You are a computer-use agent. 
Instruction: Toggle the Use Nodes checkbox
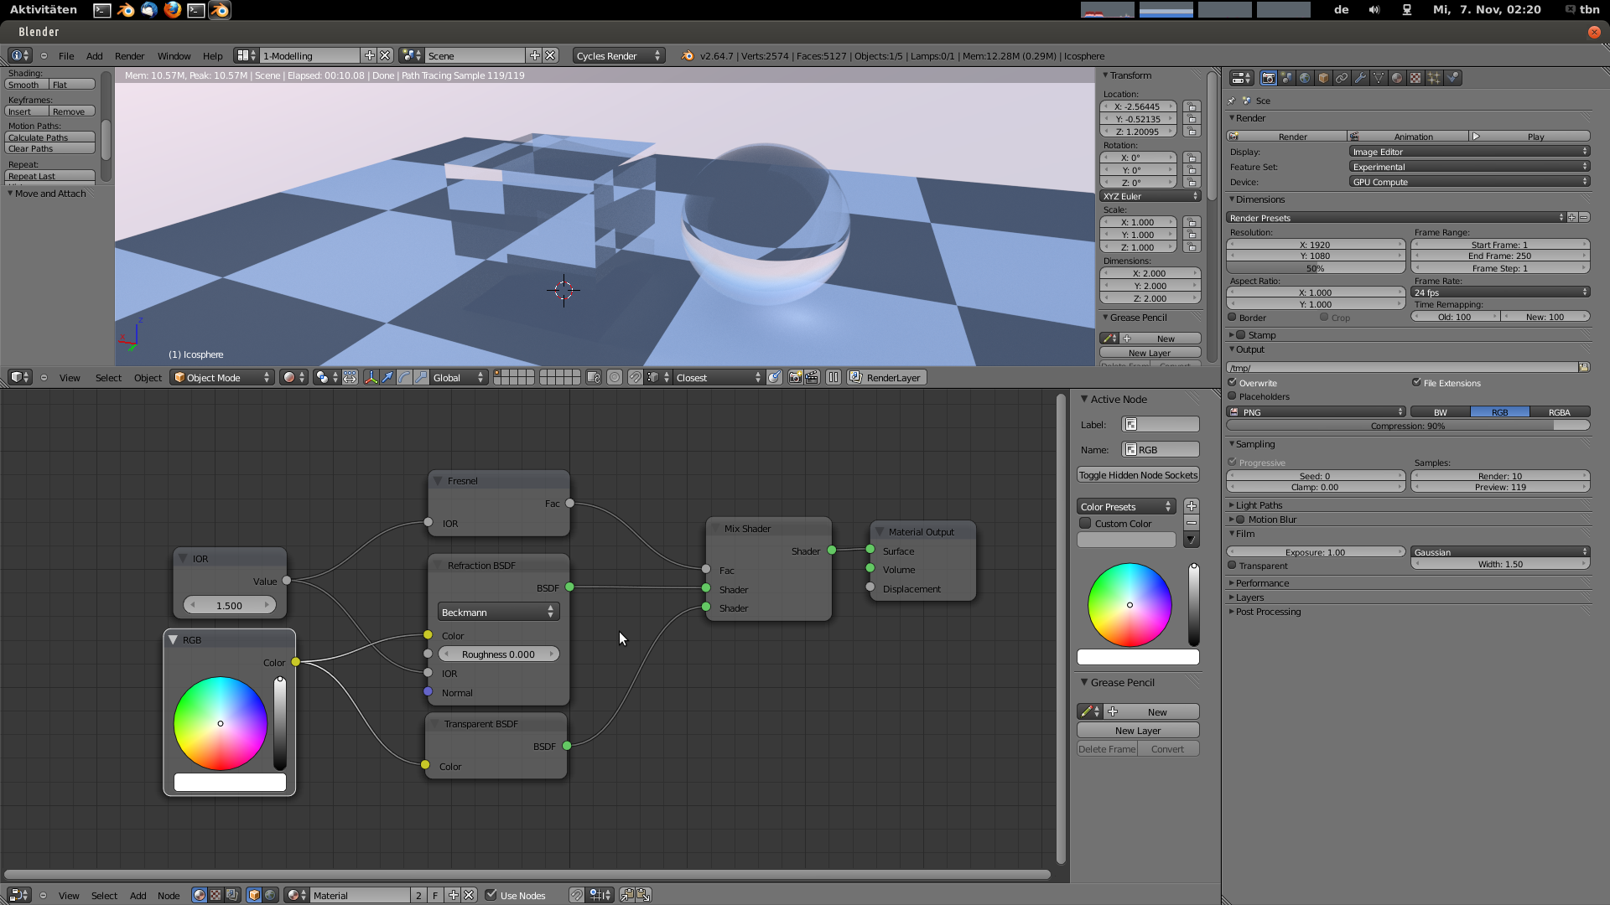(x=491, y=894)
